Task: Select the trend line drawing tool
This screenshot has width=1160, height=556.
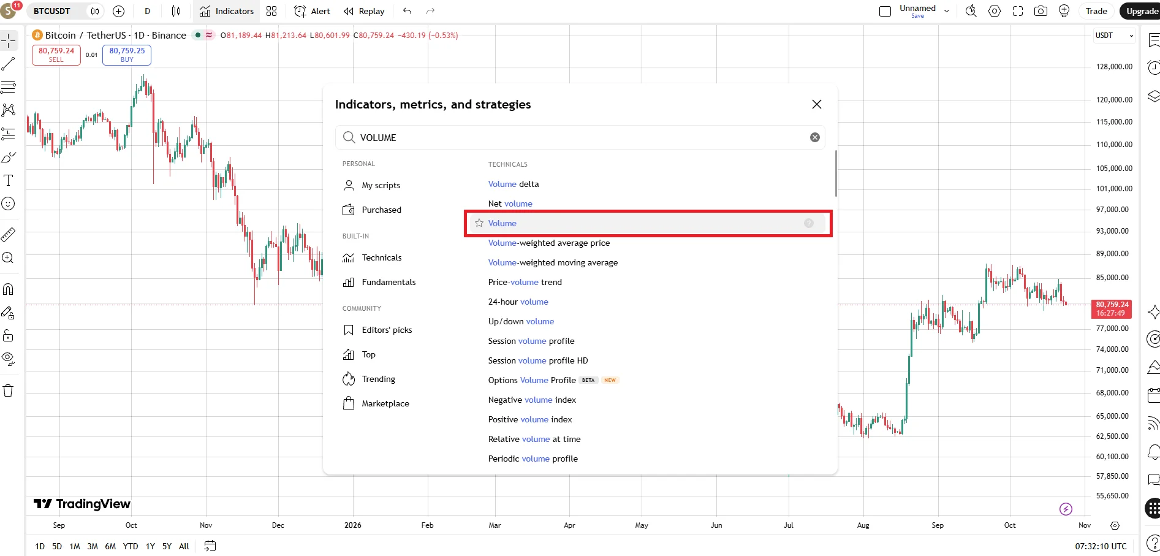Action: (x=9, y=64)
